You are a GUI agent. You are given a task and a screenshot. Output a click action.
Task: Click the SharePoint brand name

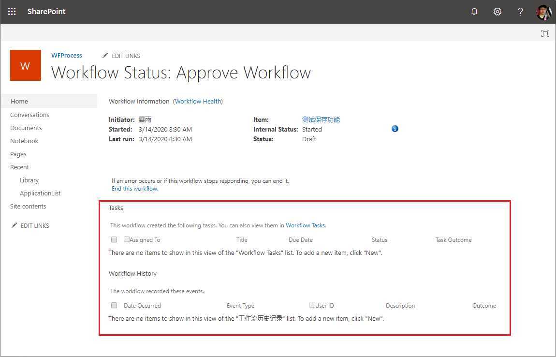(46, 11)
